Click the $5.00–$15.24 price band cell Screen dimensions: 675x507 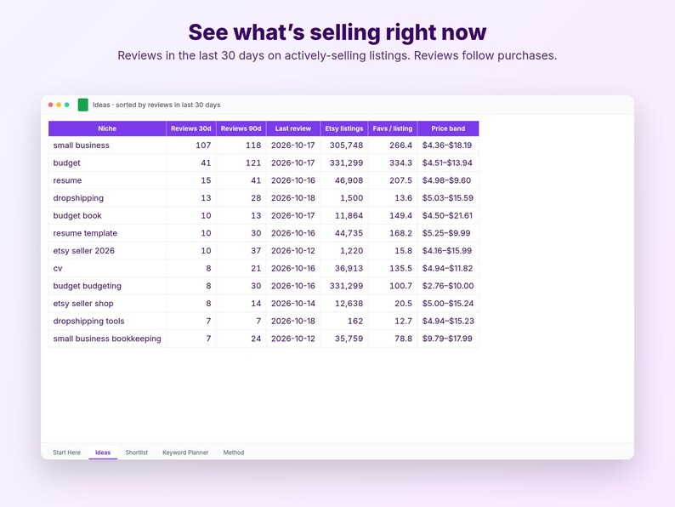point(448,303)
